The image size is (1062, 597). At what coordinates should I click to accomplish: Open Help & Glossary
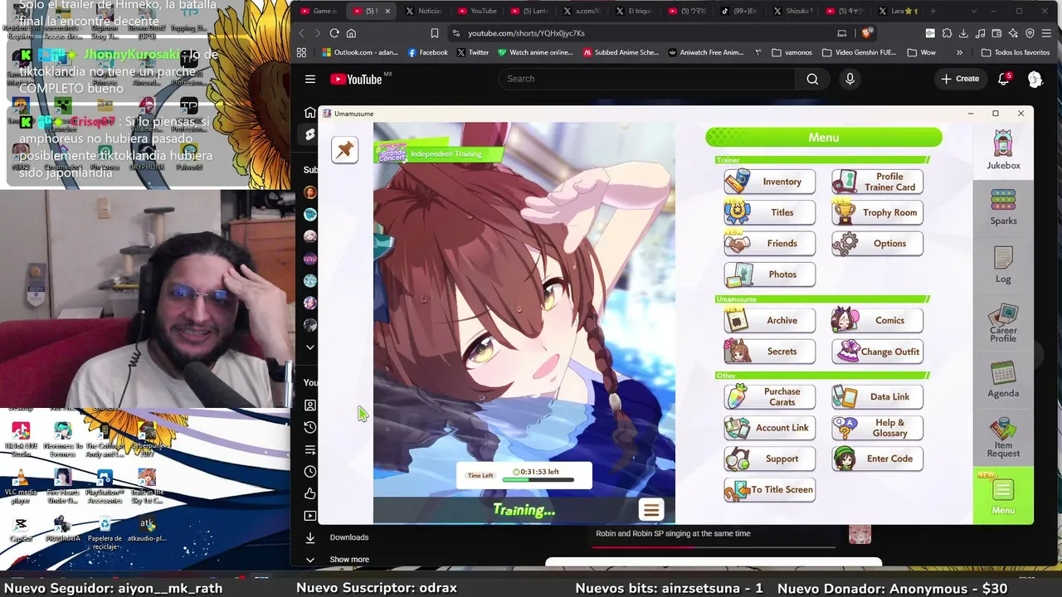click(877, 428)
